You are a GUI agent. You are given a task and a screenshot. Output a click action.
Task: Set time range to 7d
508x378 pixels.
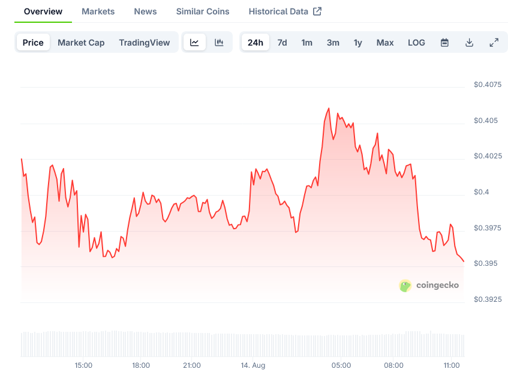(x=282, y=43)
